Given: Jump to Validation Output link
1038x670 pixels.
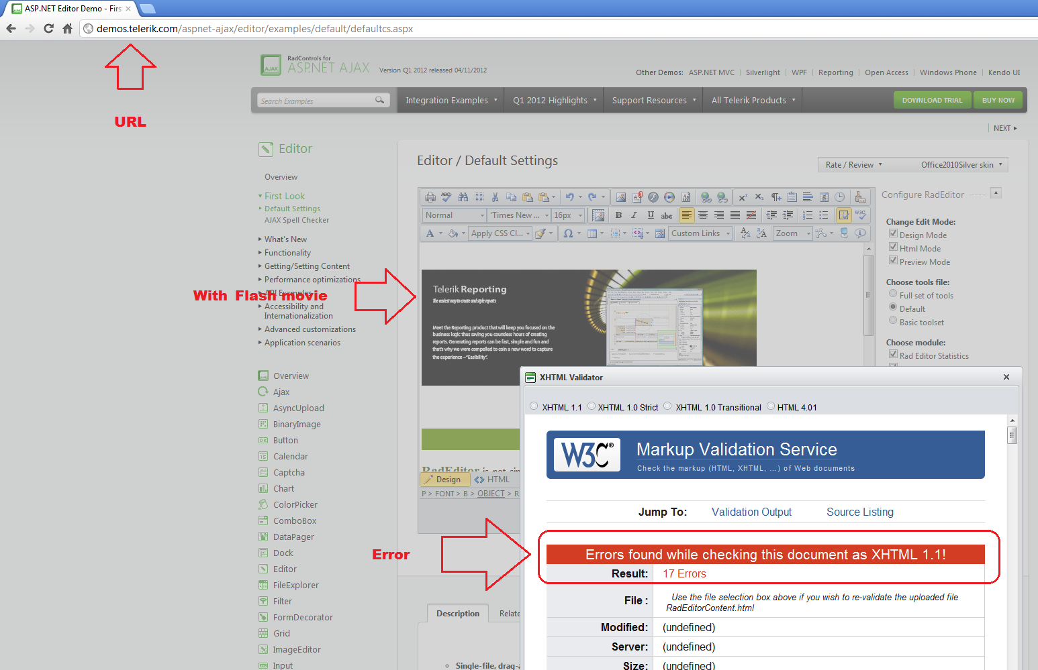Looking at the screenshot, I should click(751, 512).
